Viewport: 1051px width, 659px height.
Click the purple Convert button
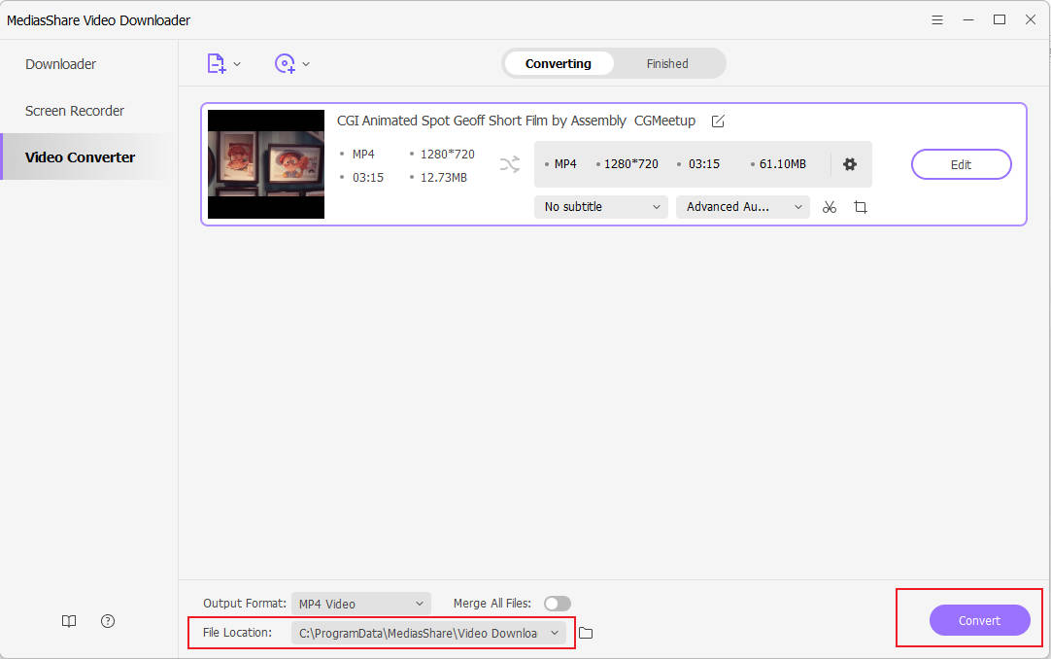coord(979,620)
